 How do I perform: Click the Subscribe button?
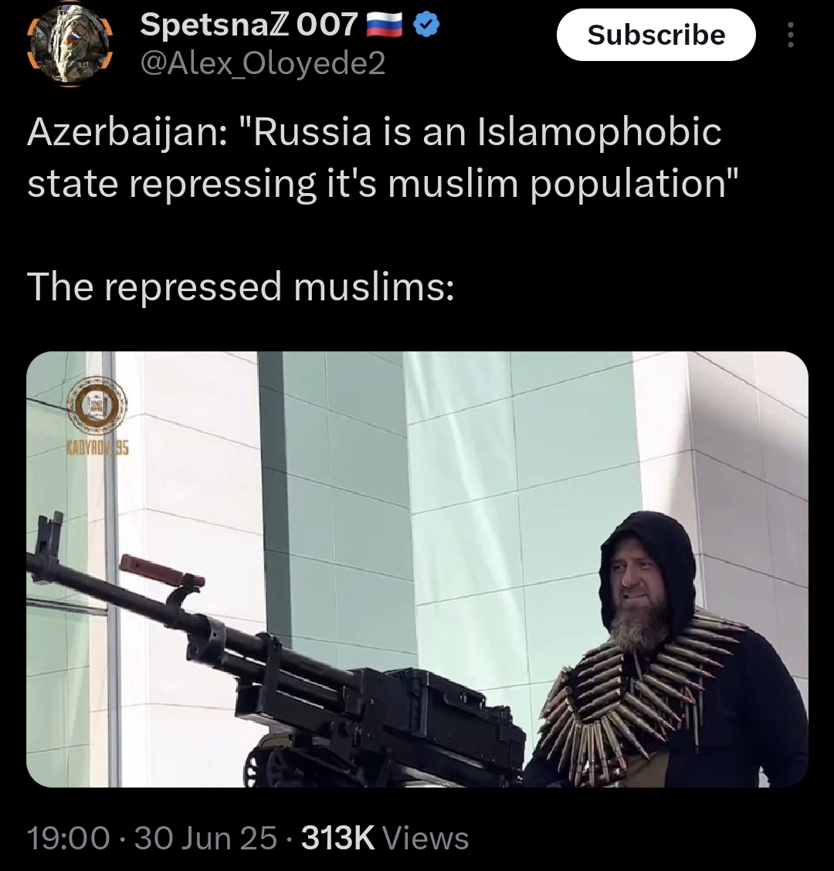pyautogui.click(x=656, y=35)
